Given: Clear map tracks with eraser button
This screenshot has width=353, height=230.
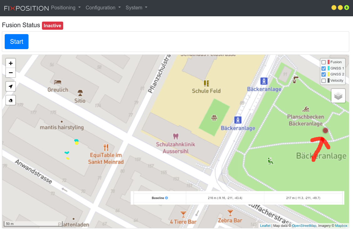Looking at the screenshot, I should coord(11,100).
